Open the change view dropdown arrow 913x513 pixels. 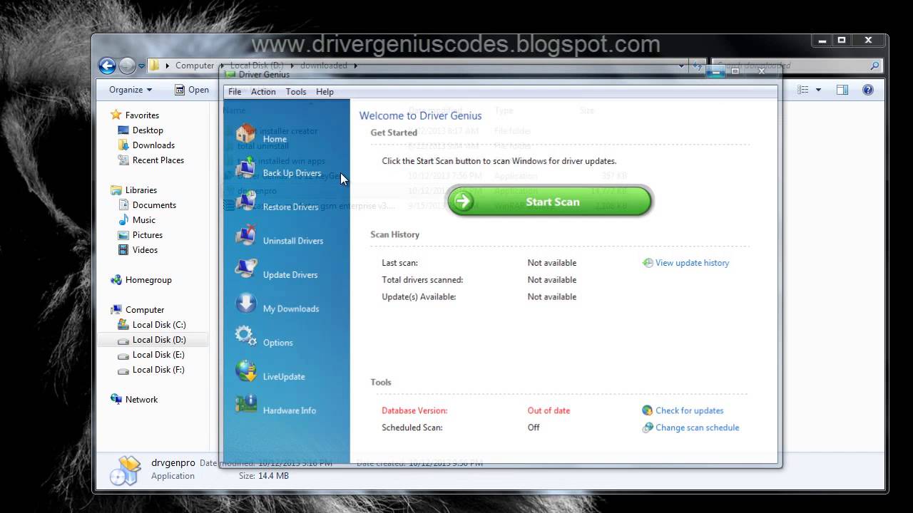pos(818,90)
